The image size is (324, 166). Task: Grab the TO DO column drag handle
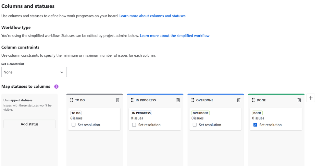[72, 100]
